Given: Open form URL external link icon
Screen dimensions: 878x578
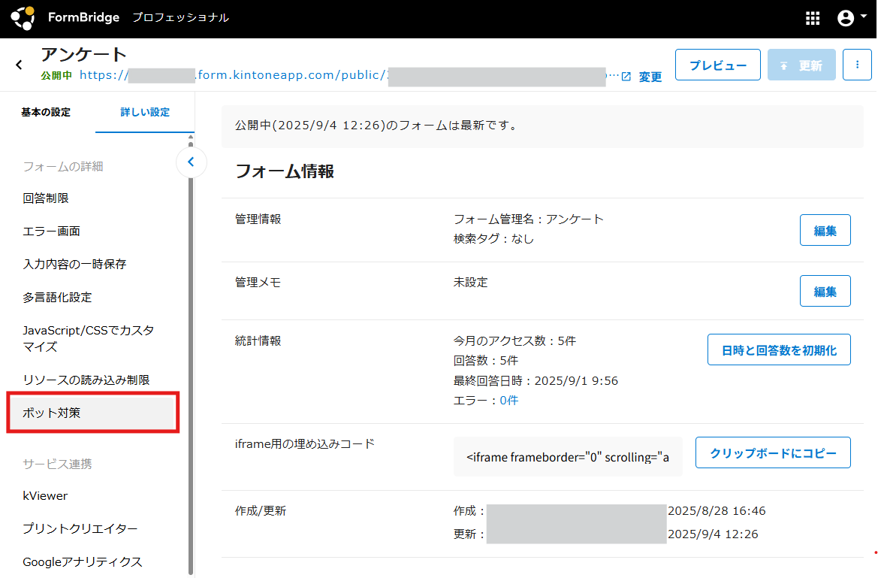Looking at the screenshot, I should [626, 77].
